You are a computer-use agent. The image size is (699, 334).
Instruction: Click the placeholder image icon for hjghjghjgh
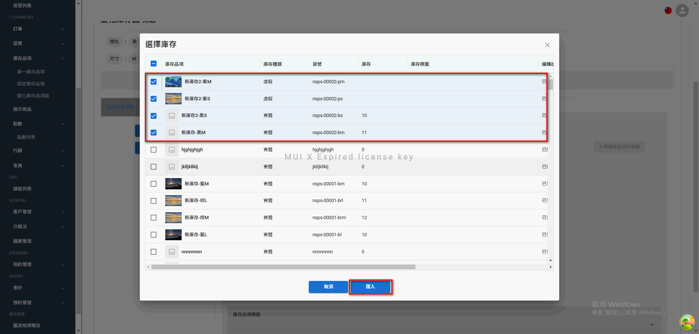[172, 150]
